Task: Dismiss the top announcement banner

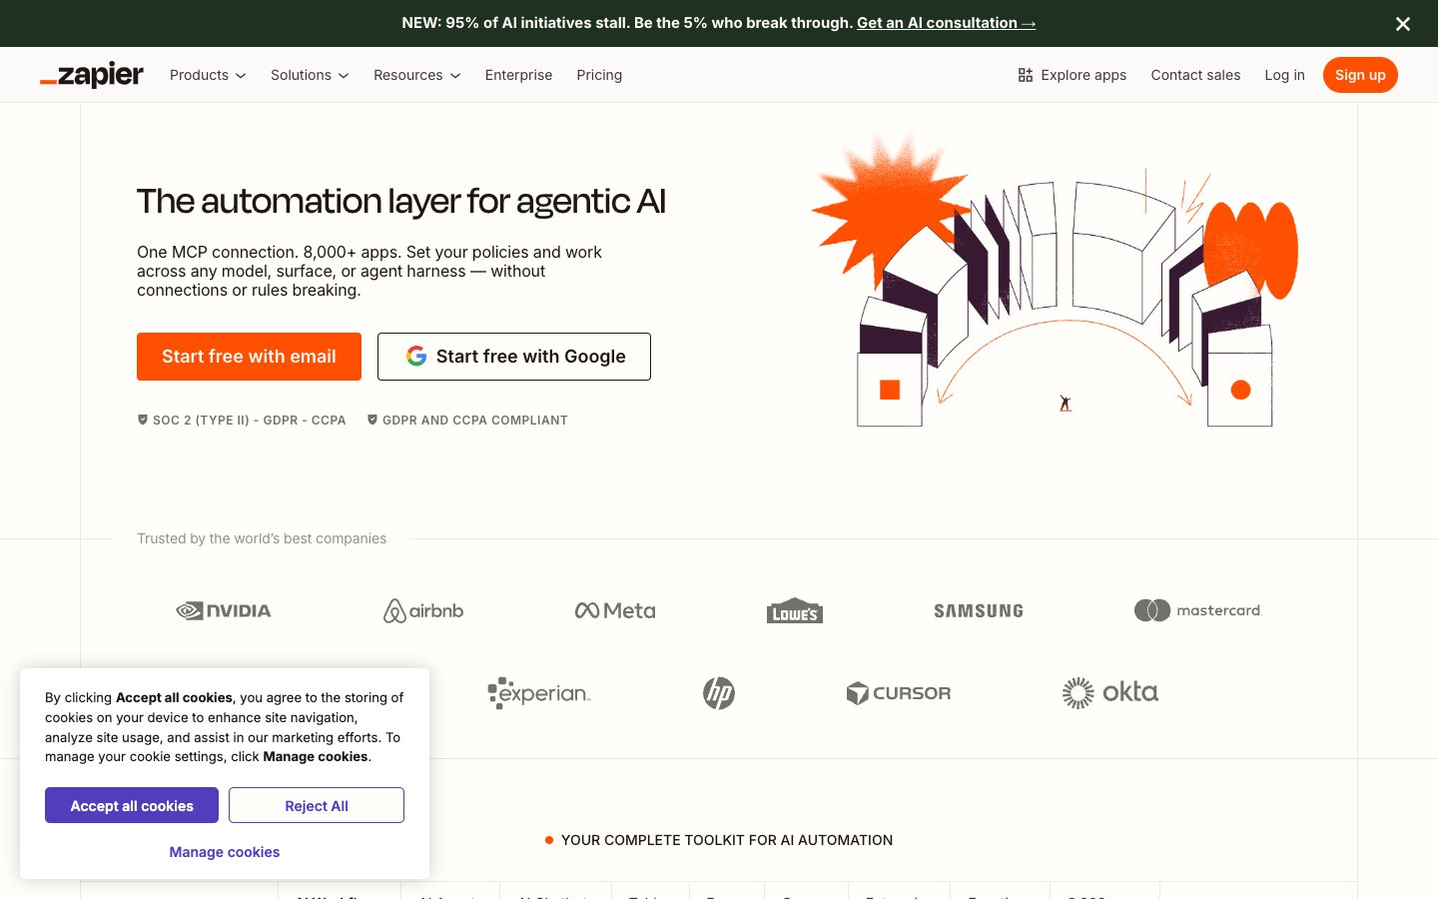Action: pyautogui.click(x=1402, y=23)
